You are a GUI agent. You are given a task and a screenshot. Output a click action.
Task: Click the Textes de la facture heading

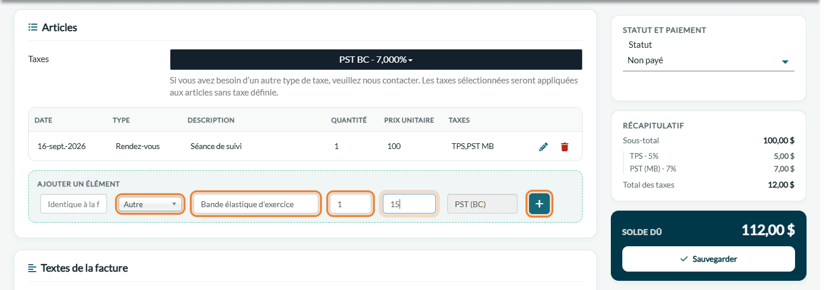tap(84, 268)
